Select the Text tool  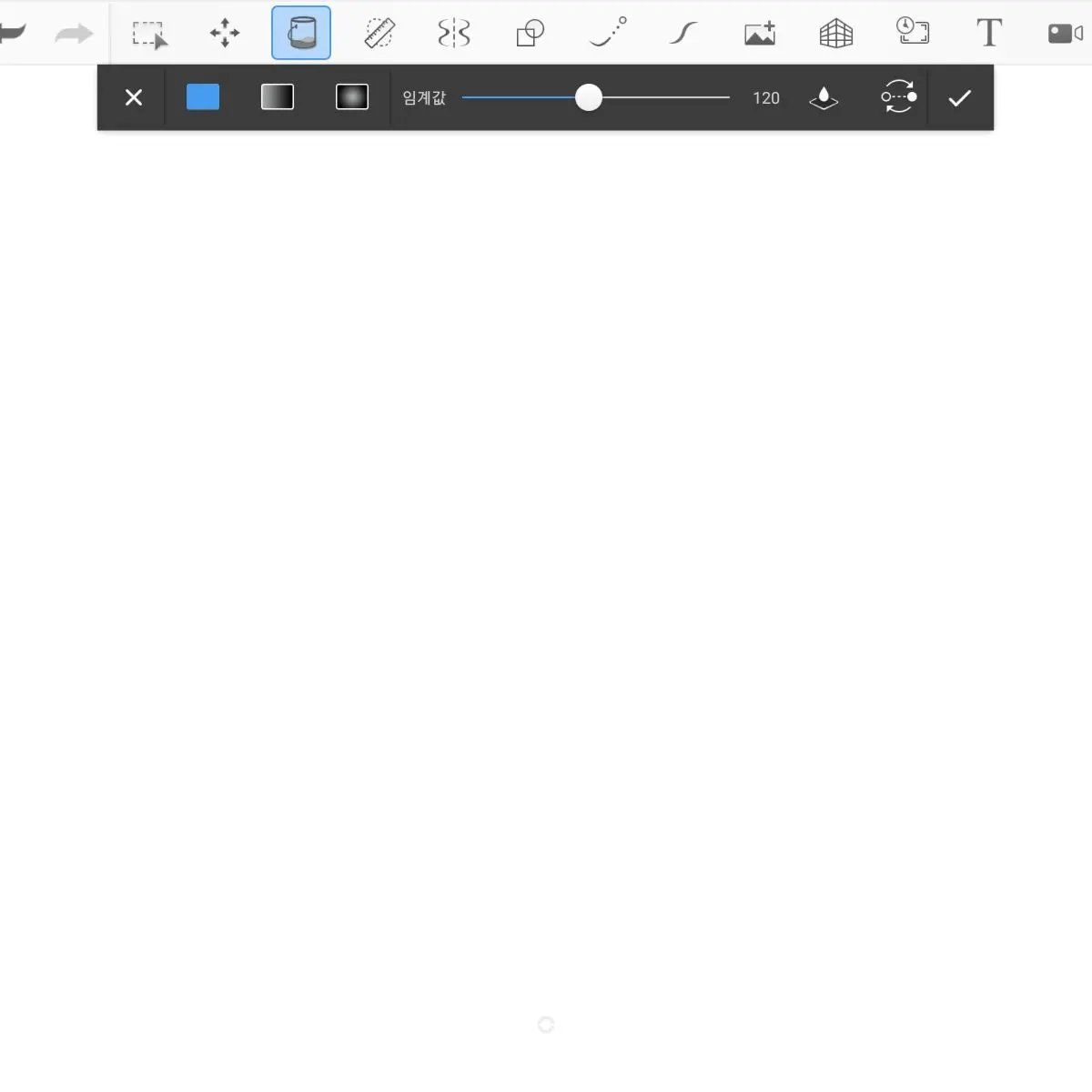[x=989, y=33]
